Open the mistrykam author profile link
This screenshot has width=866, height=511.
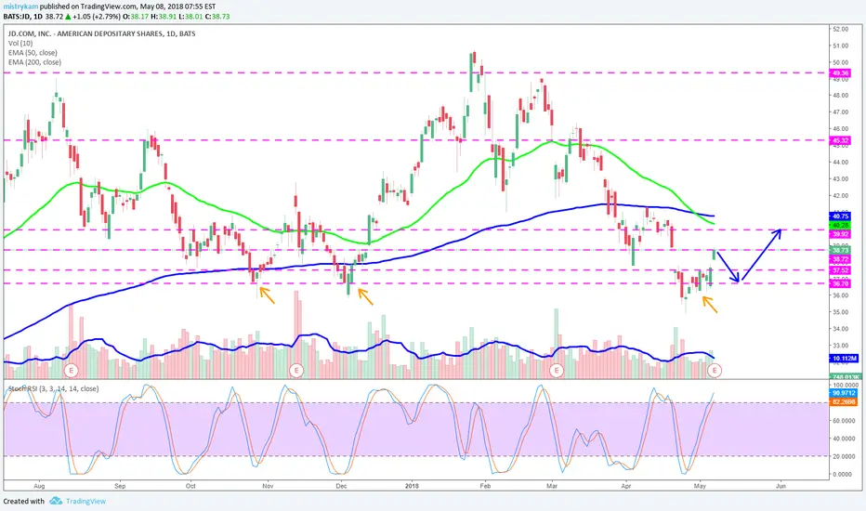[21, 7]
